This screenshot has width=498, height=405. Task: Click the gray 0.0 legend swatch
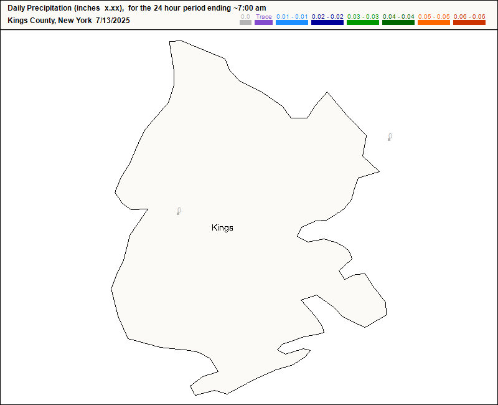point(245,22)
